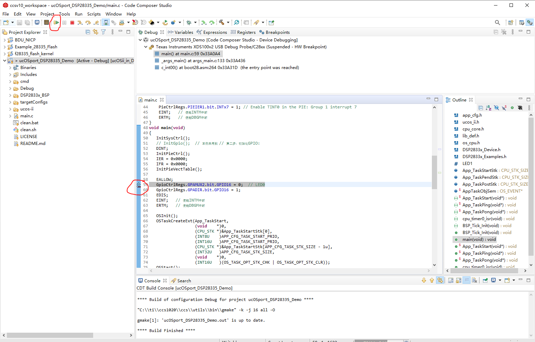Click Outline vertical scrollbar
535x342 pixels.
point(531,186)
